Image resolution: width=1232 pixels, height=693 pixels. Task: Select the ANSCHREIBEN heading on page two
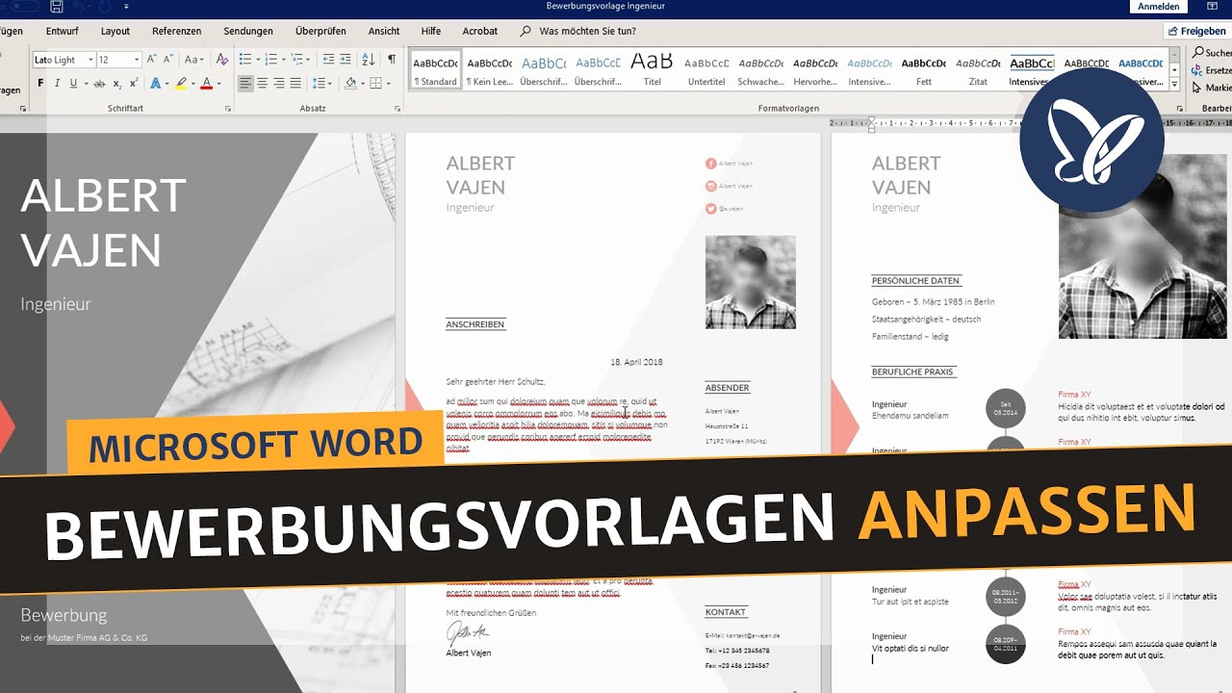point(475,324)
